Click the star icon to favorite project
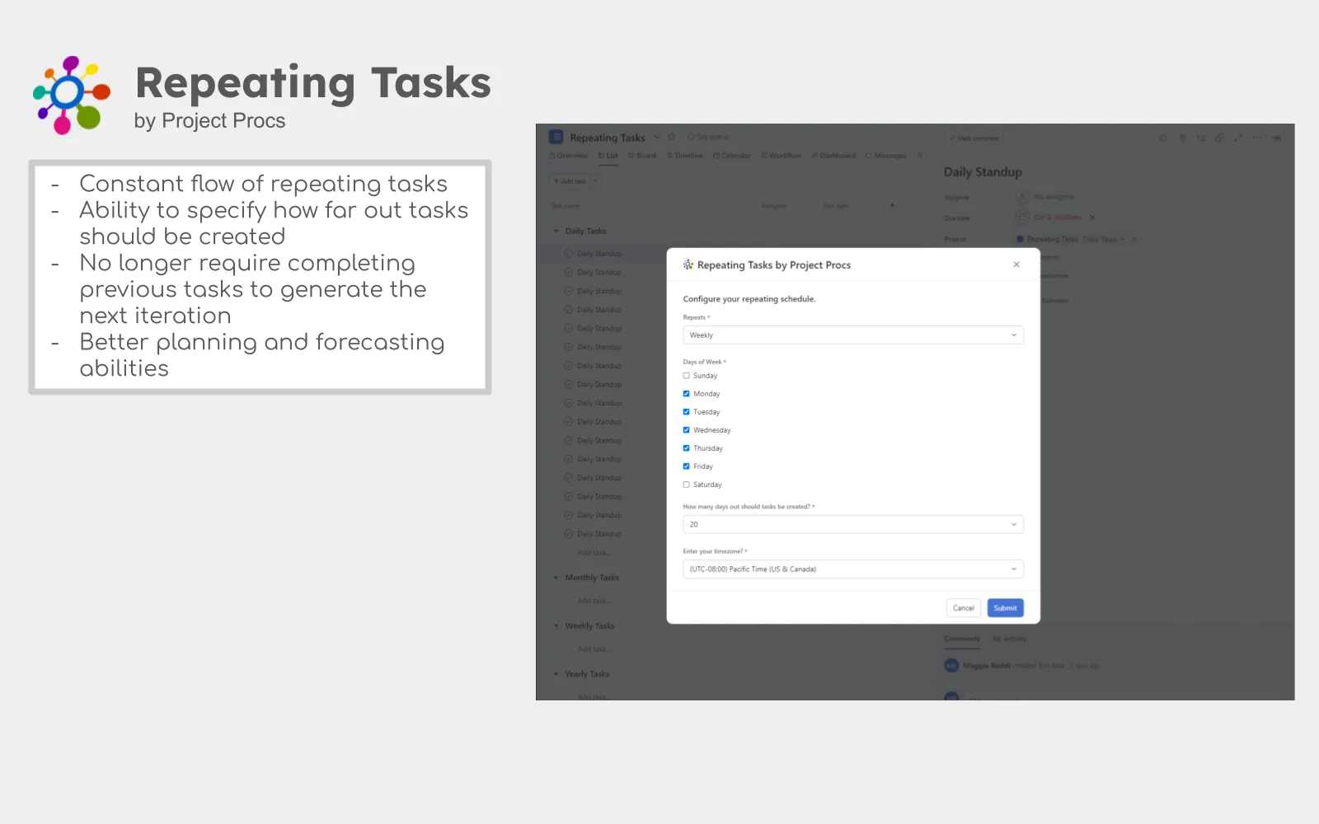The height and width of the screenshot is (824, 1319). (x=672, y=137)
